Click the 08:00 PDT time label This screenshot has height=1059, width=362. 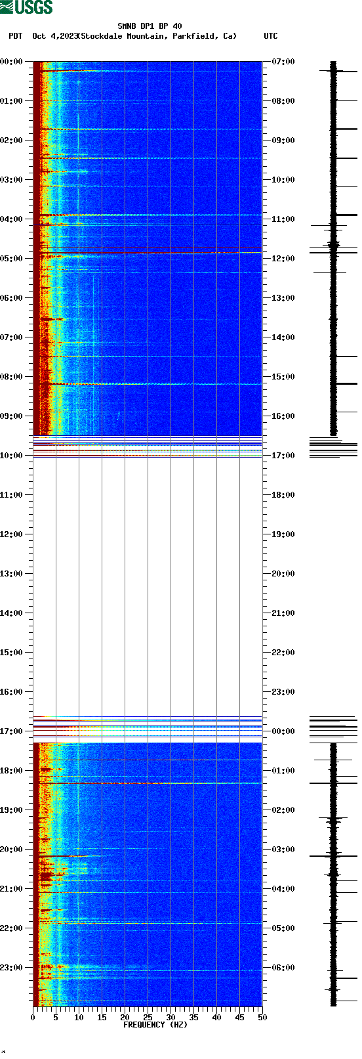tap(11, 377)
